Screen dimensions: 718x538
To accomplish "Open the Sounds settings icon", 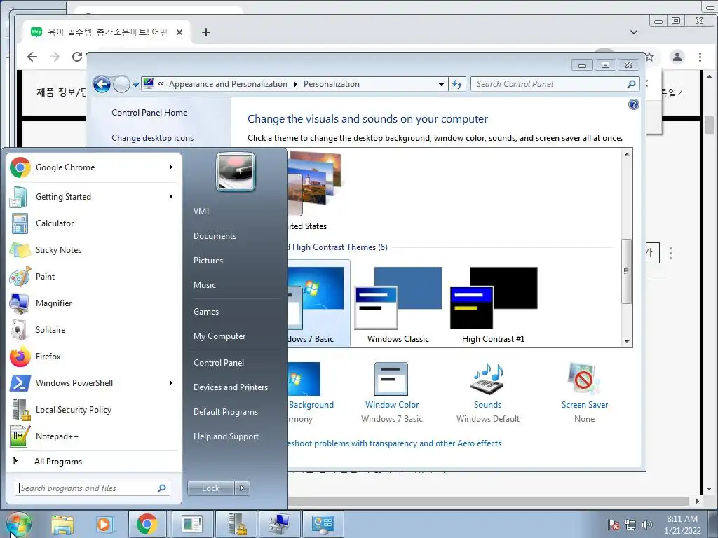I will coord(487,380).
